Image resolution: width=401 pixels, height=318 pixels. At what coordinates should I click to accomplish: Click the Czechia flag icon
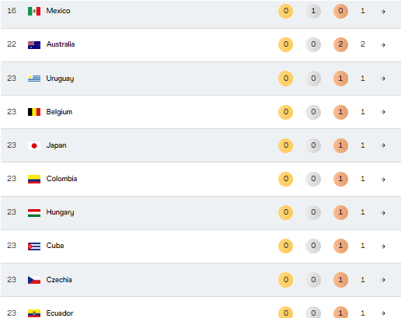[x=34, y=280]
